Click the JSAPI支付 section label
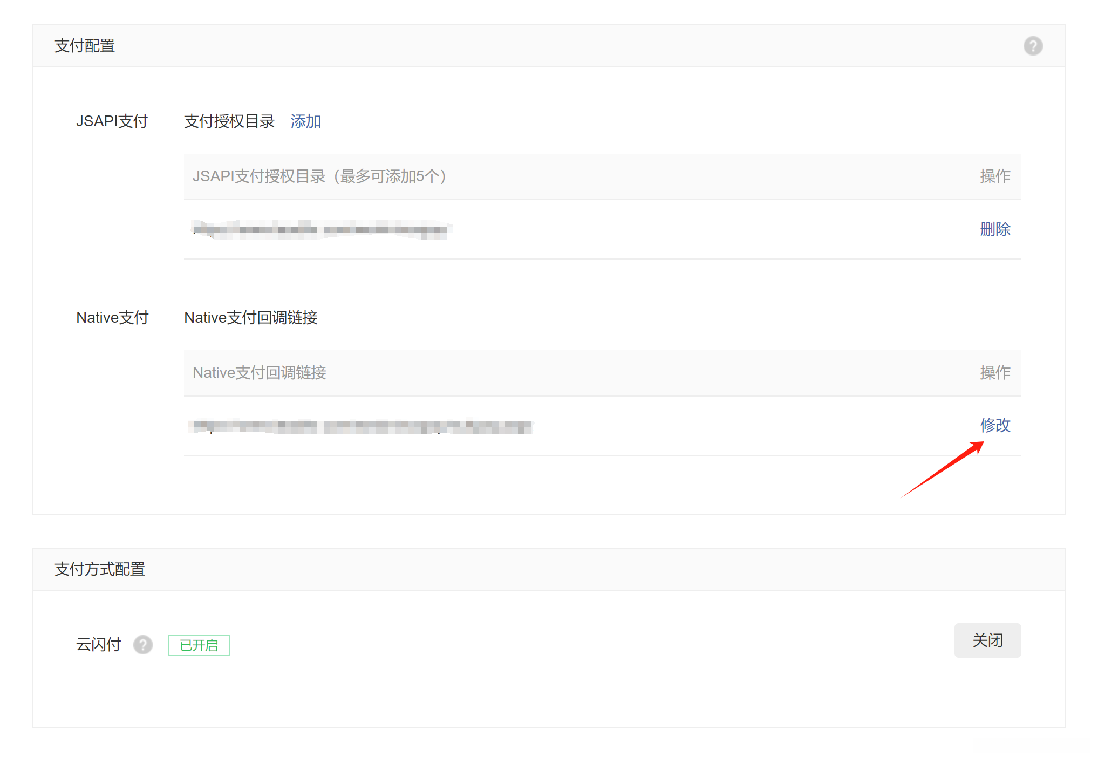 pyautogui.click(x=112, y=121)
